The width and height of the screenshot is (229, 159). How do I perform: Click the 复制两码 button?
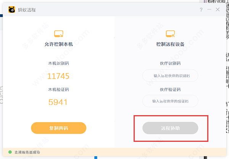(58, 128)
